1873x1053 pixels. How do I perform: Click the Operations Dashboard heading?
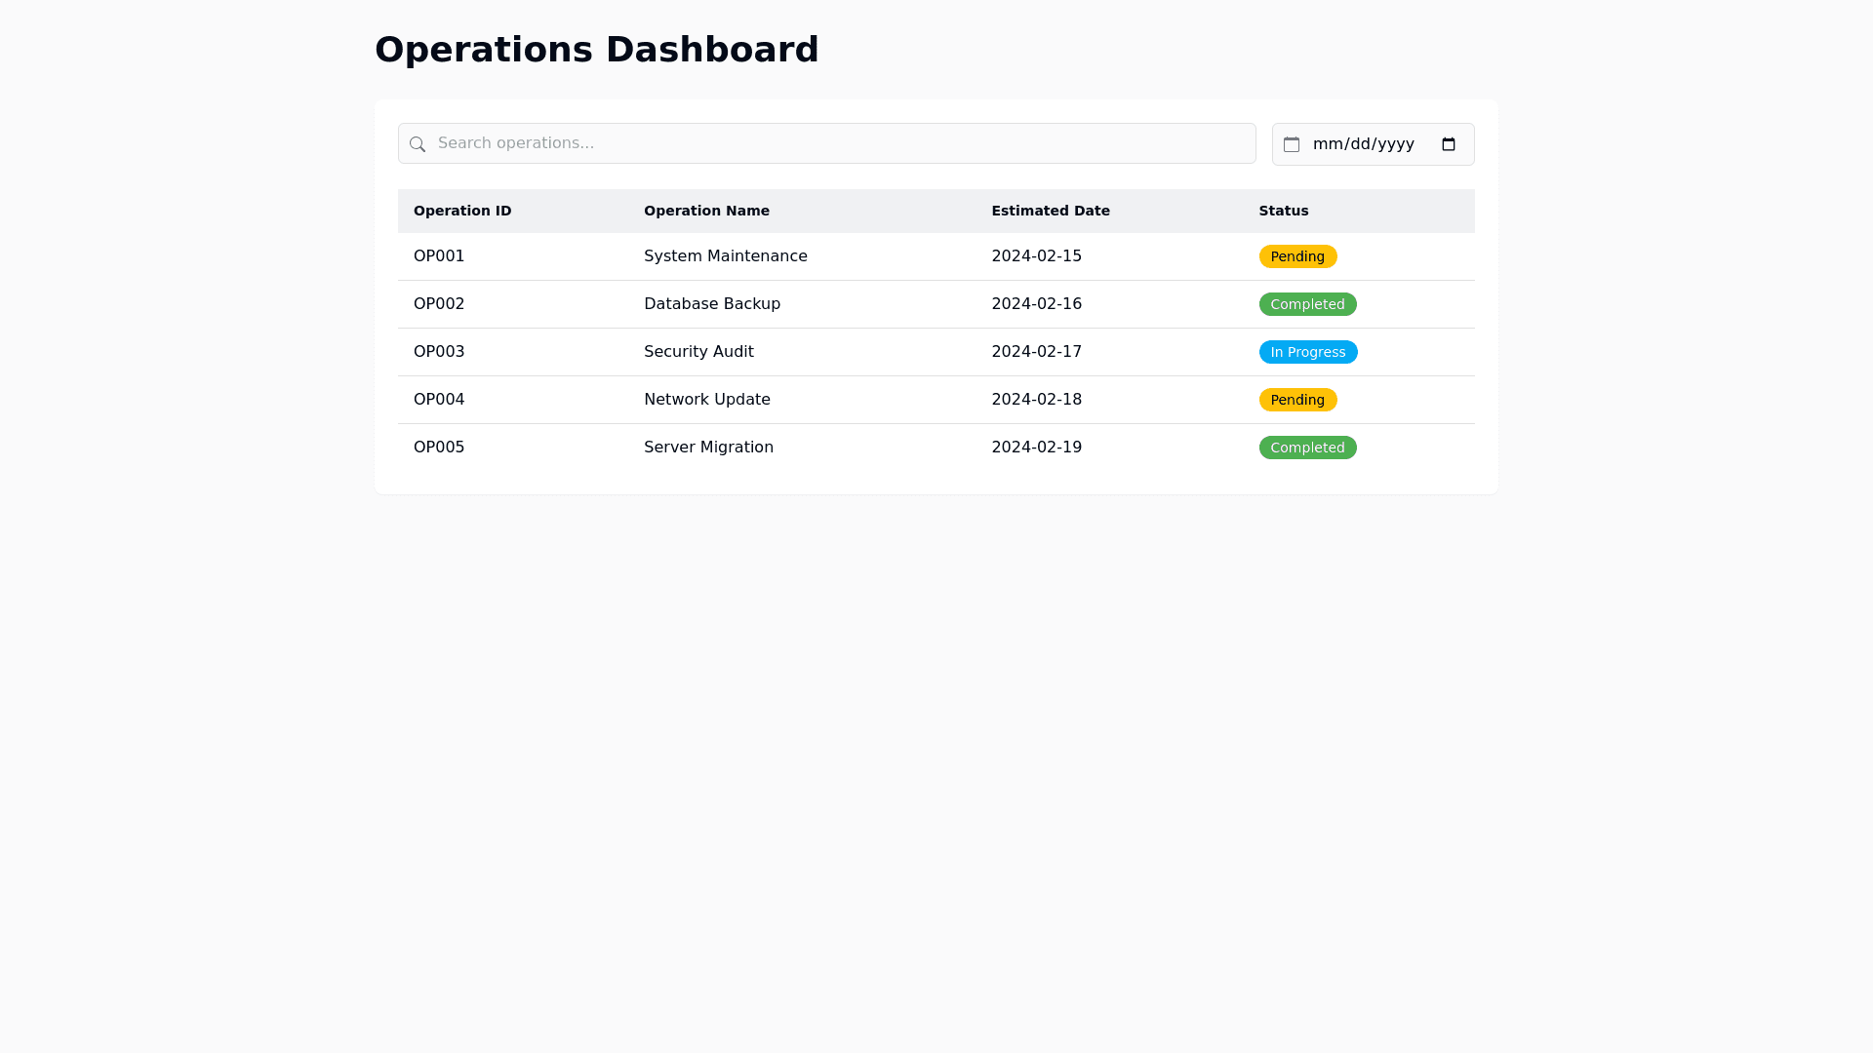click(x=596, y=50)
